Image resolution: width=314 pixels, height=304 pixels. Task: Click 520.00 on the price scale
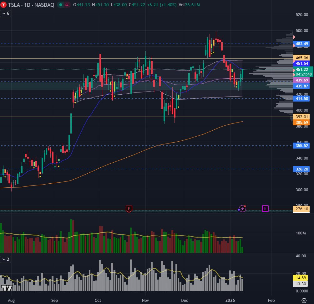[302, 14]
